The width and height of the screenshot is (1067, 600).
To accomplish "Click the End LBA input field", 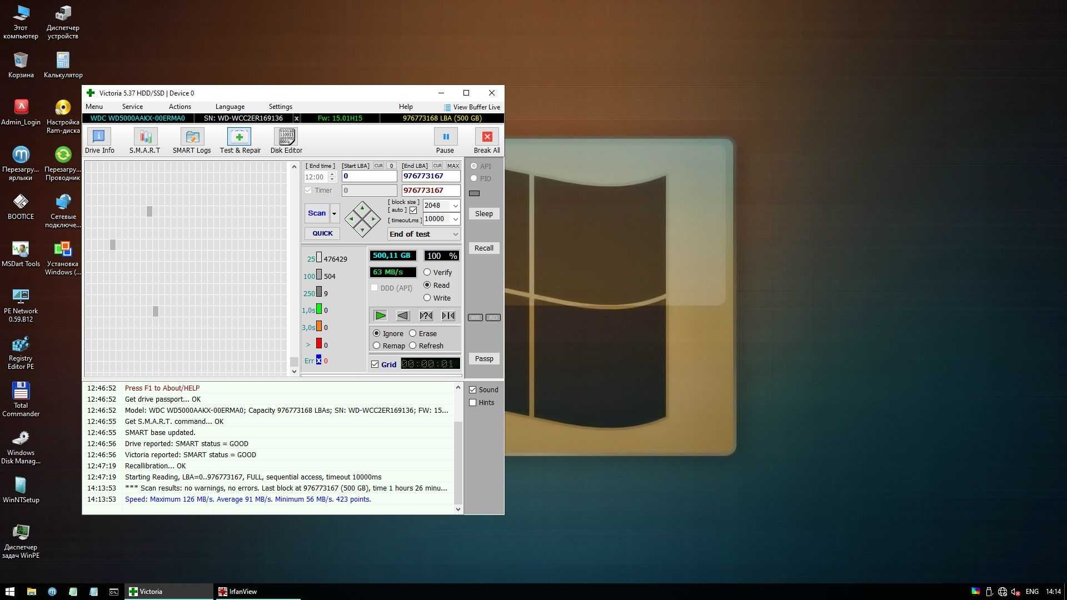I will [x=431, y=176].
